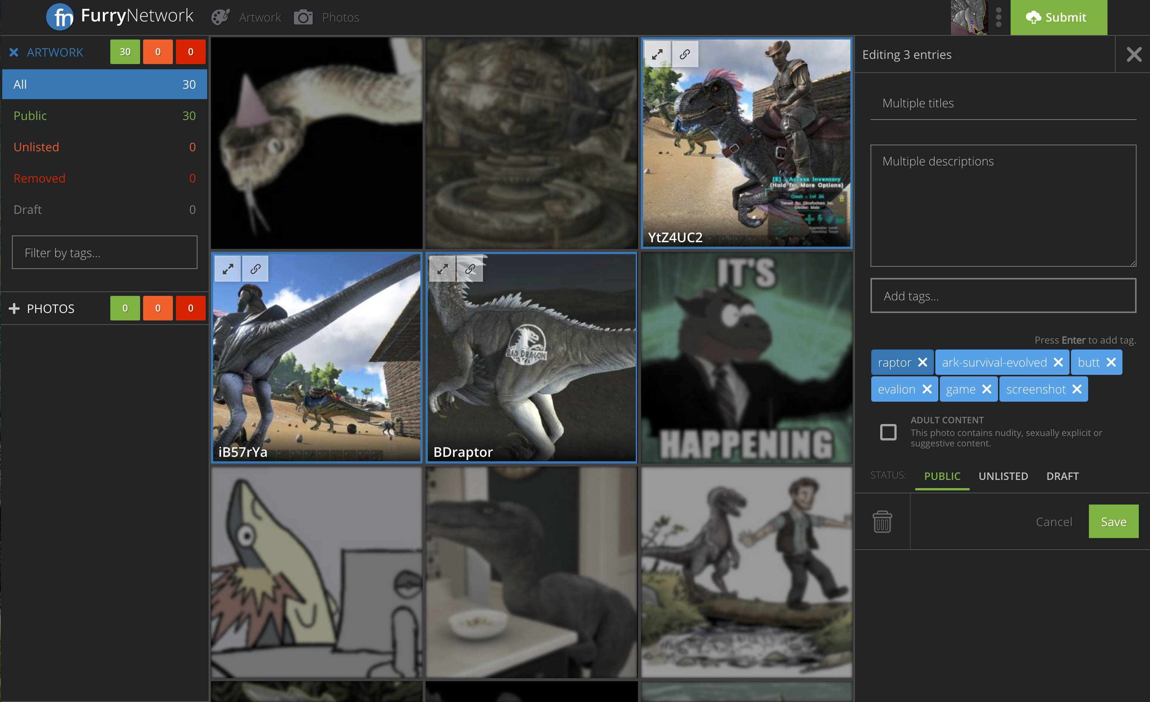This screenshot has height=702, width=1150.
Task: Open the user avatar menu
Action: tap(969, 17)
